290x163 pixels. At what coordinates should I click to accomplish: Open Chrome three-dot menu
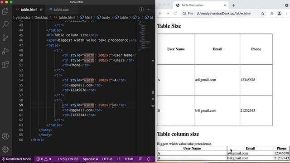tap(287, 13)
